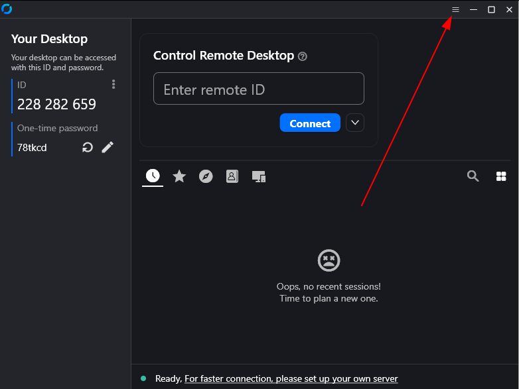Viewport: 519px width, 389px height.
Task: Click the RustDesk logo icon
Action: (x=7, y=9)
